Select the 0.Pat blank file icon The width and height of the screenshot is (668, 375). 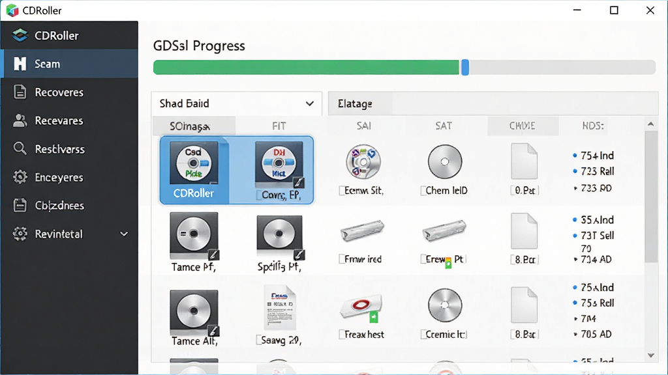click(524, 161)
